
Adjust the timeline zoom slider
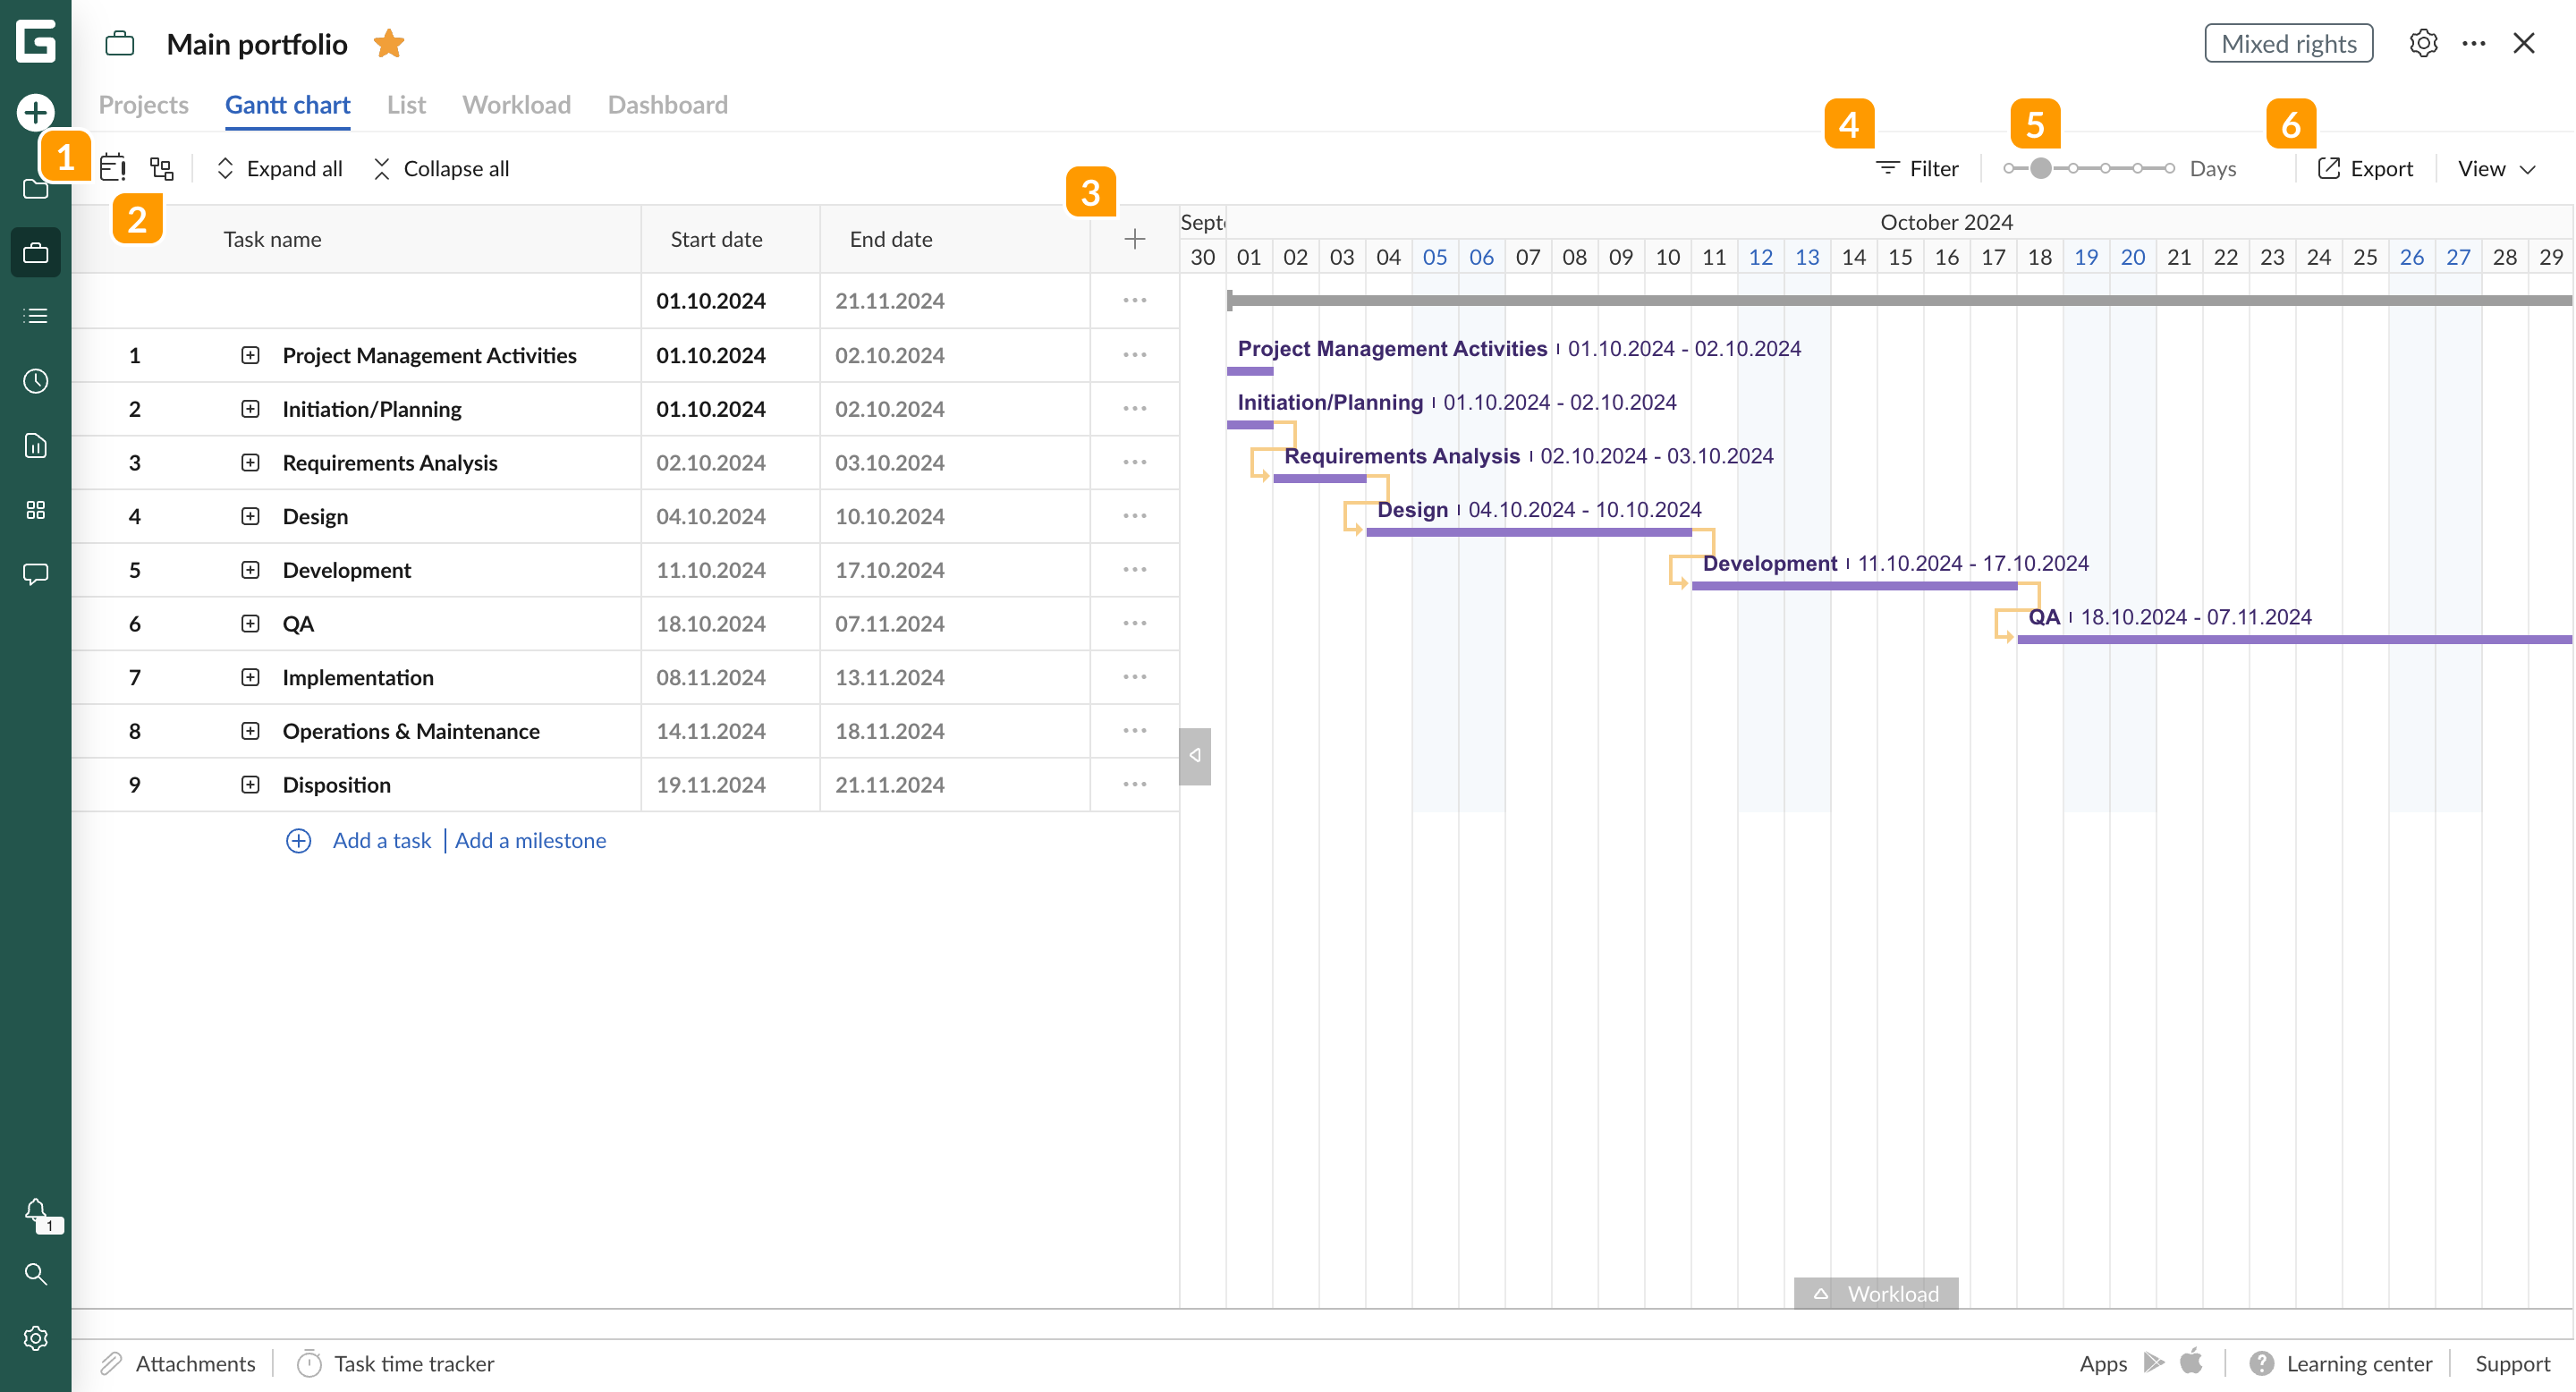pos(2043,168)
